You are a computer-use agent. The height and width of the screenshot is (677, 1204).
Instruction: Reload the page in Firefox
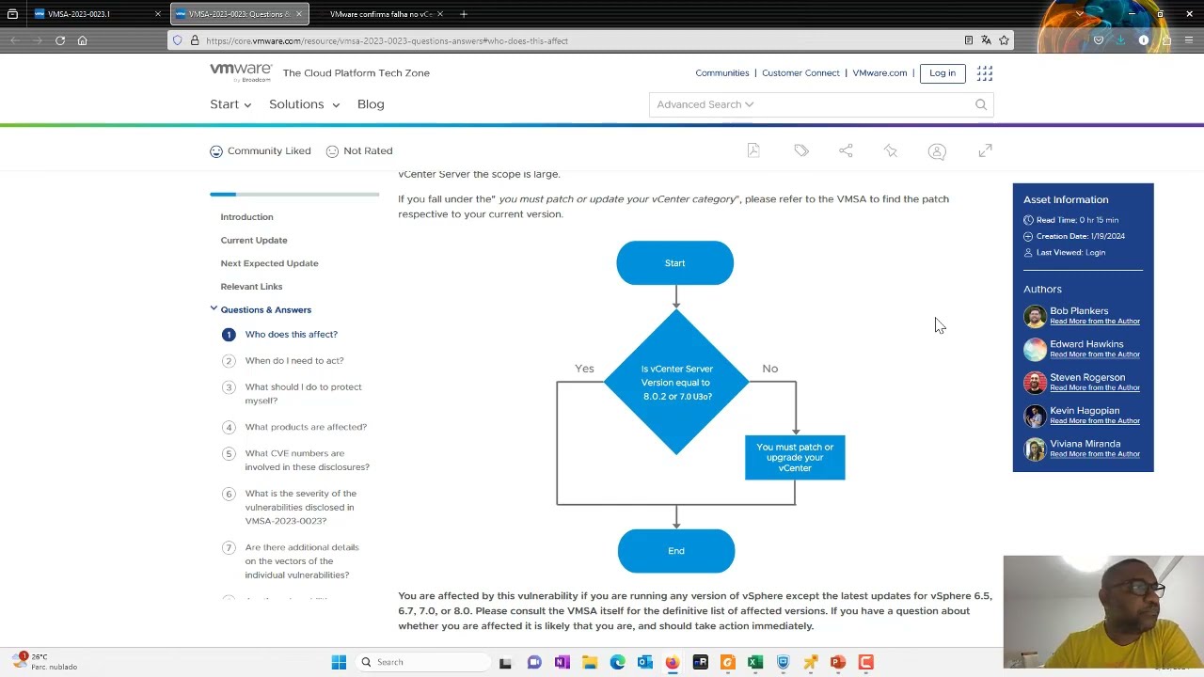pyautogui.click(x=60, y=40)
